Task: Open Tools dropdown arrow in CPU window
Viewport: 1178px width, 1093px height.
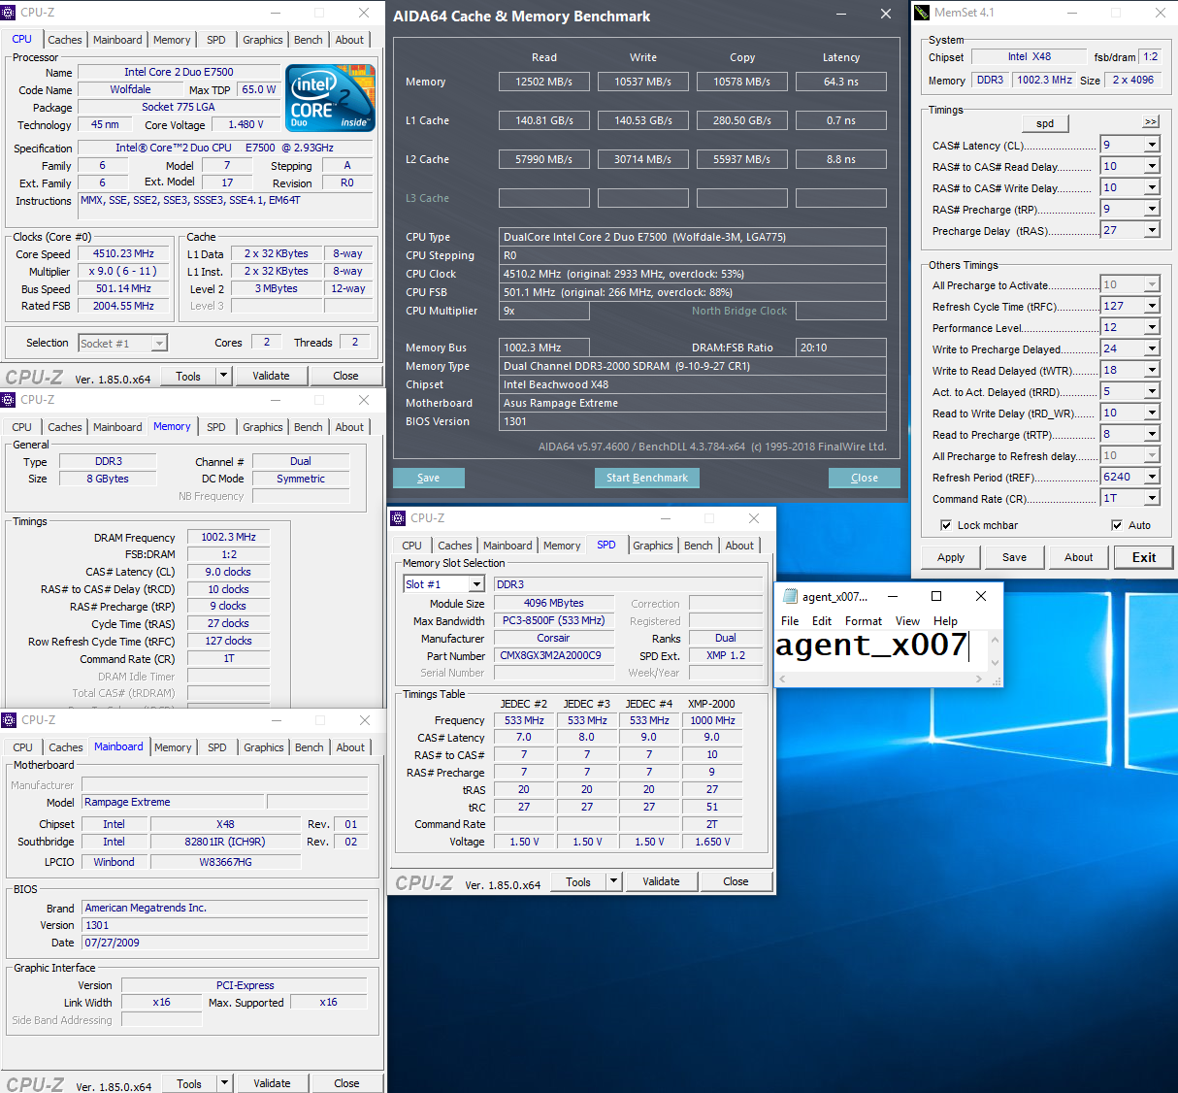Action: (224, 376)
